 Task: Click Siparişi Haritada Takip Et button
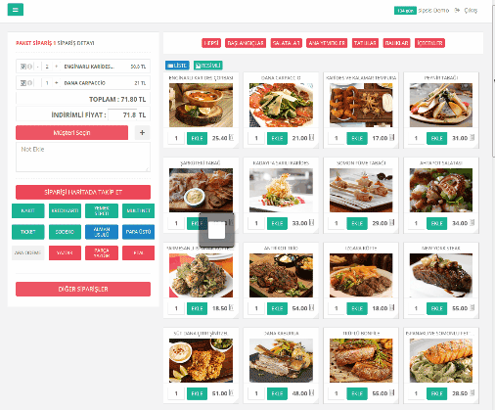[83, 192]
